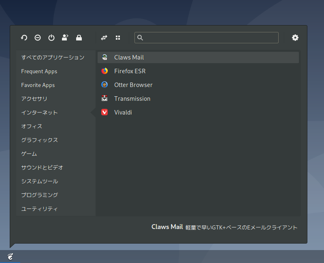This screenshot has height=263, width=324.
Task: Select the システムツール category
Action: [39, 181]
